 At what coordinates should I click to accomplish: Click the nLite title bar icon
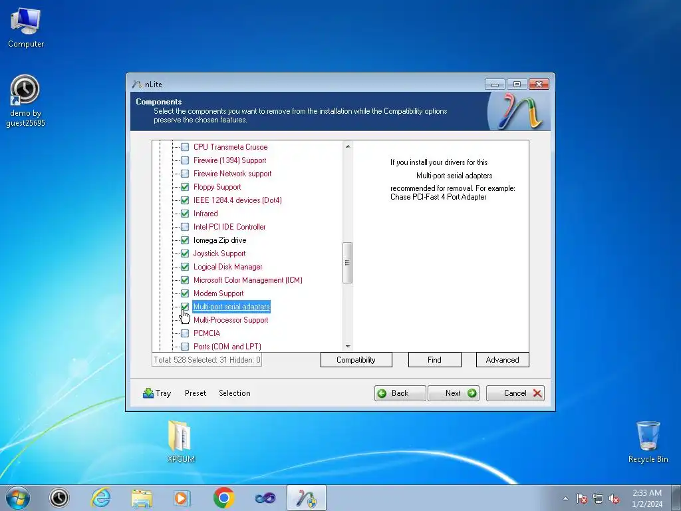click(x=137, y=84)
